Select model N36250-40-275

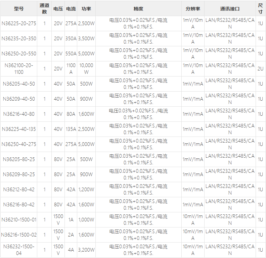(19, 144)
